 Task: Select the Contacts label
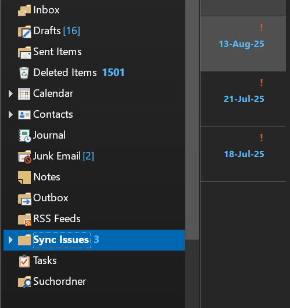tap(53, 114)
